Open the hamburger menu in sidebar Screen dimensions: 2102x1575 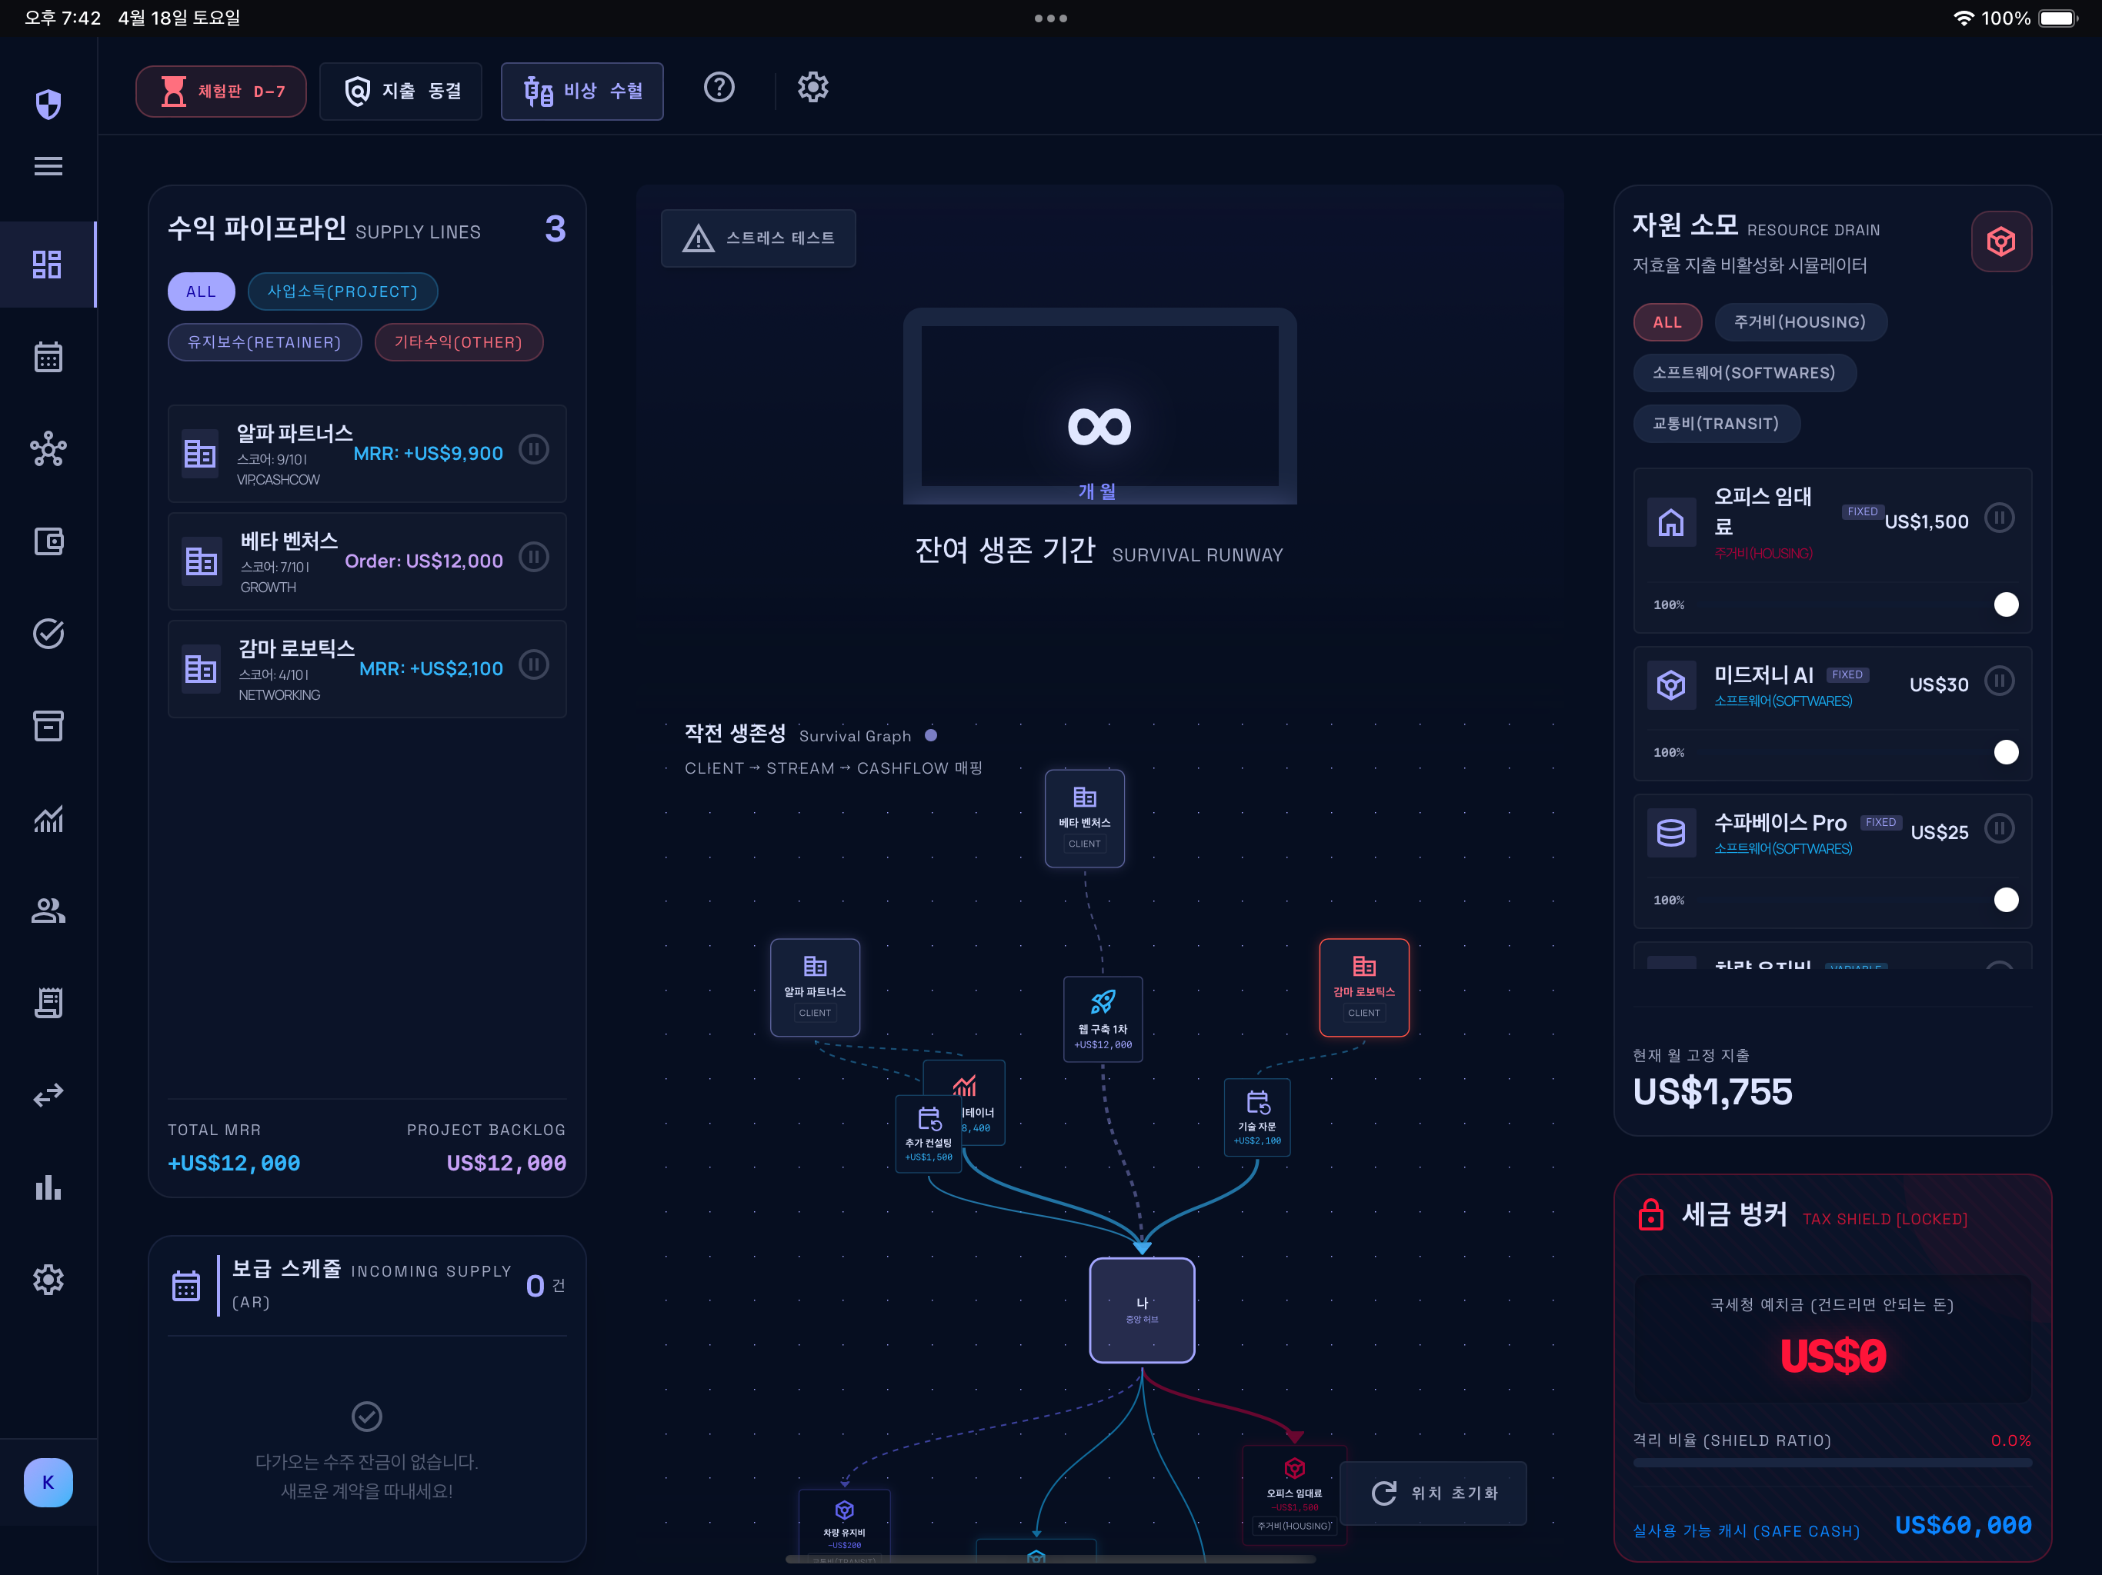tap(48, 166)
